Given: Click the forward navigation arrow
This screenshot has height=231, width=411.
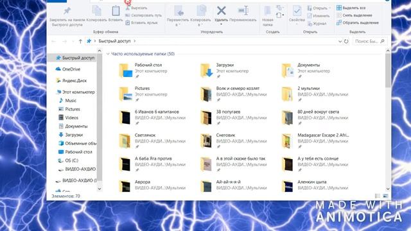Looking at the screenshot, I should (x=64, y=41).
